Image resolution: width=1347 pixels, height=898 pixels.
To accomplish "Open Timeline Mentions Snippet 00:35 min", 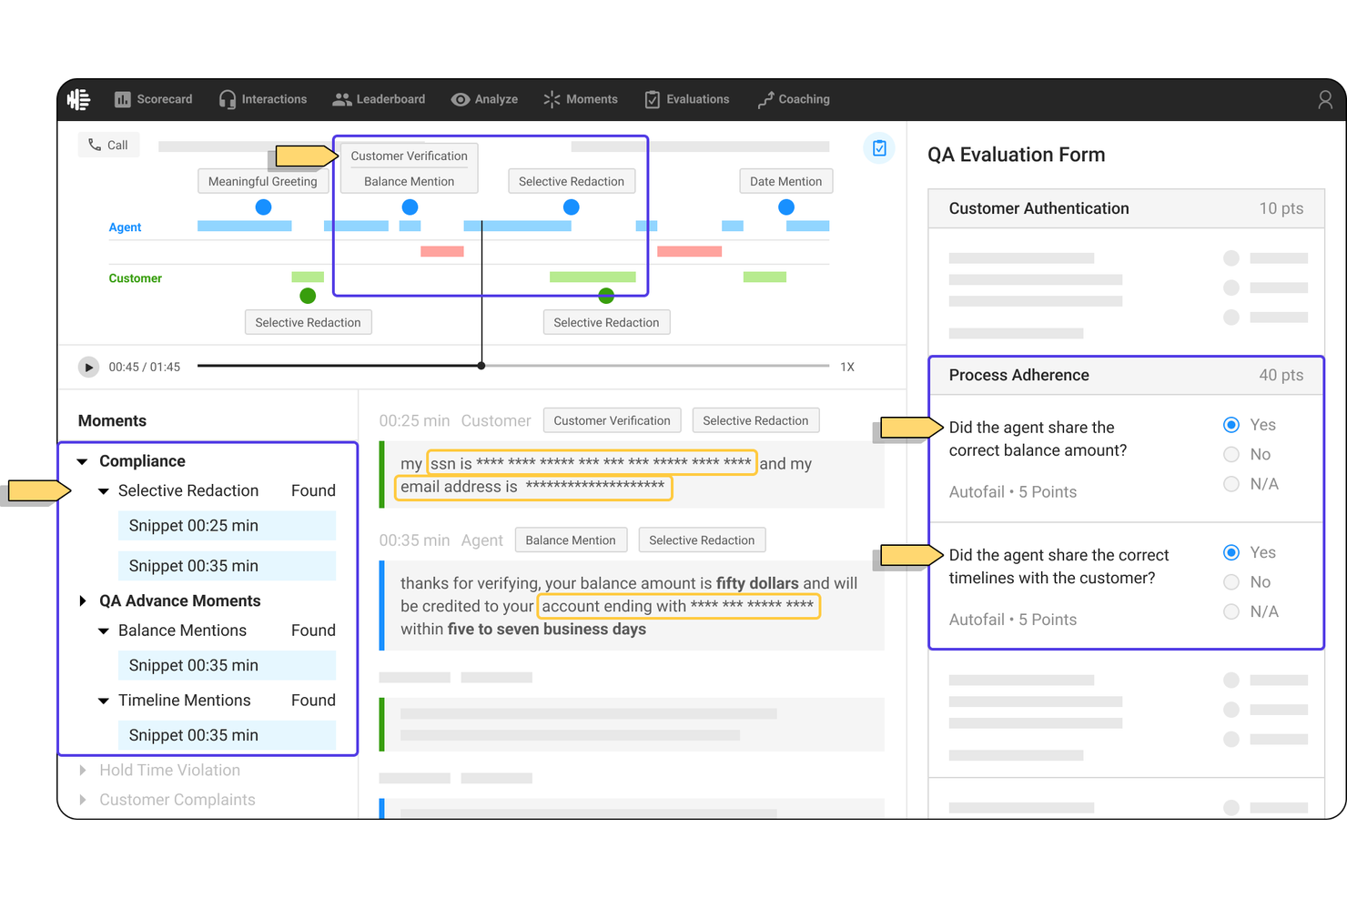I will click(227, 735).
